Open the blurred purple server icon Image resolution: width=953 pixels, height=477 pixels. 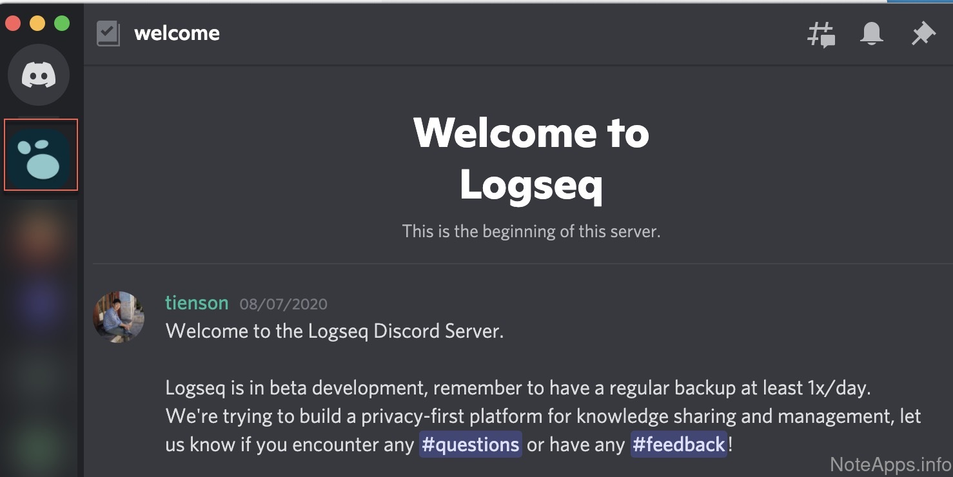(x=40, y=303)
